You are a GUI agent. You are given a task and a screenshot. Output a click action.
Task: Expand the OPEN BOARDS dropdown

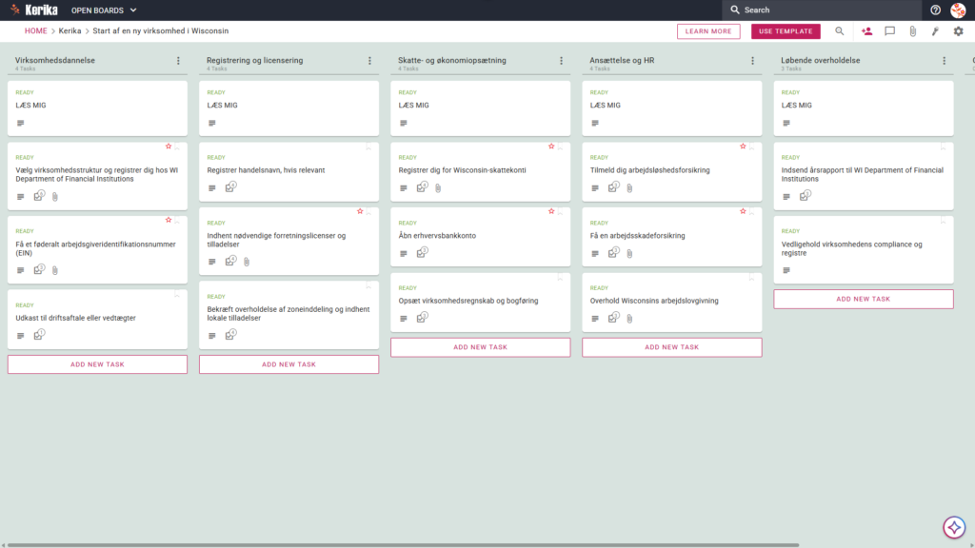pos(104,10)
